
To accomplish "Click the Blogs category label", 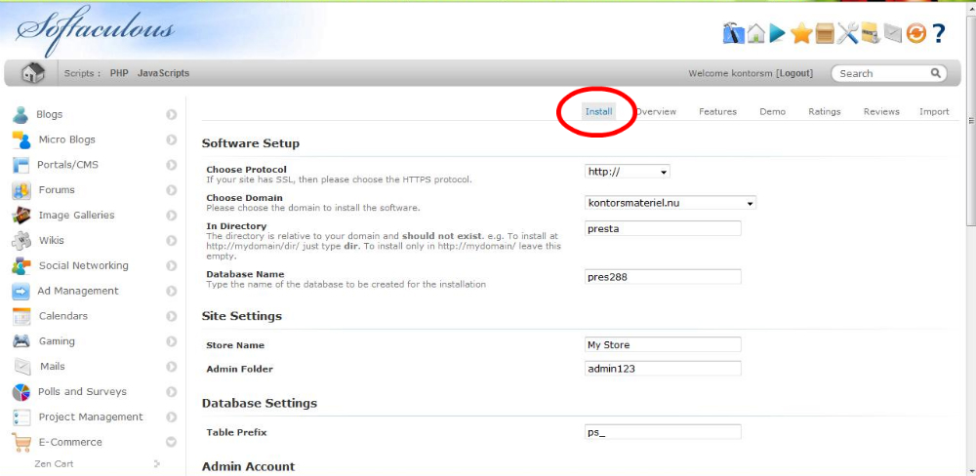I will tap(49, 114).
